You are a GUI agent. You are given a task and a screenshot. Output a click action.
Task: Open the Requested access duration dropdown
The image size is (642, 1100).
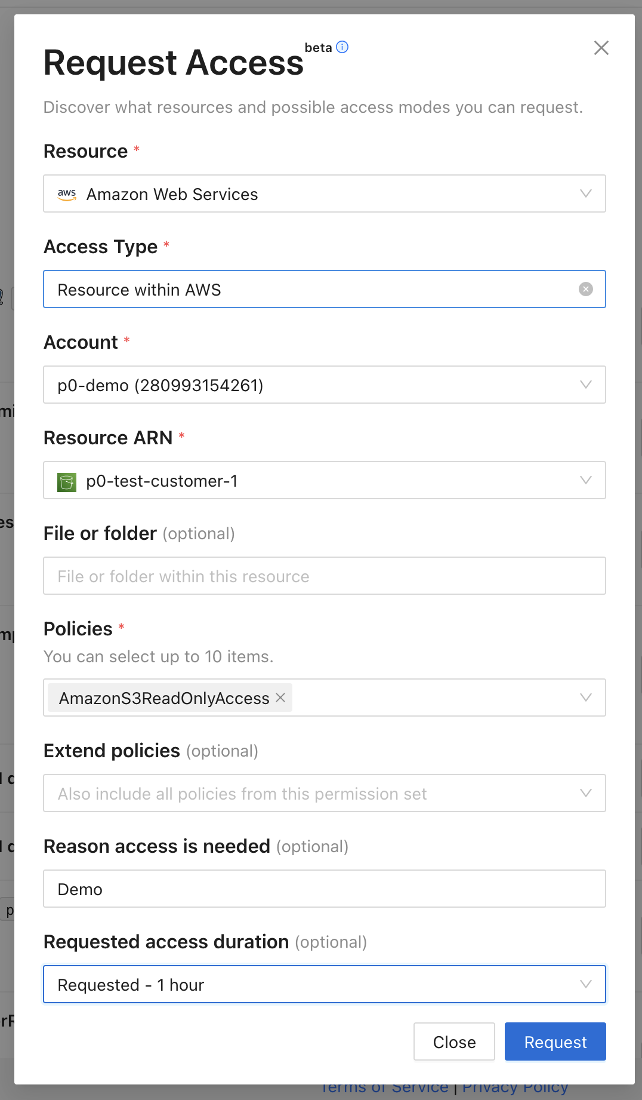[x=325, y=984]
